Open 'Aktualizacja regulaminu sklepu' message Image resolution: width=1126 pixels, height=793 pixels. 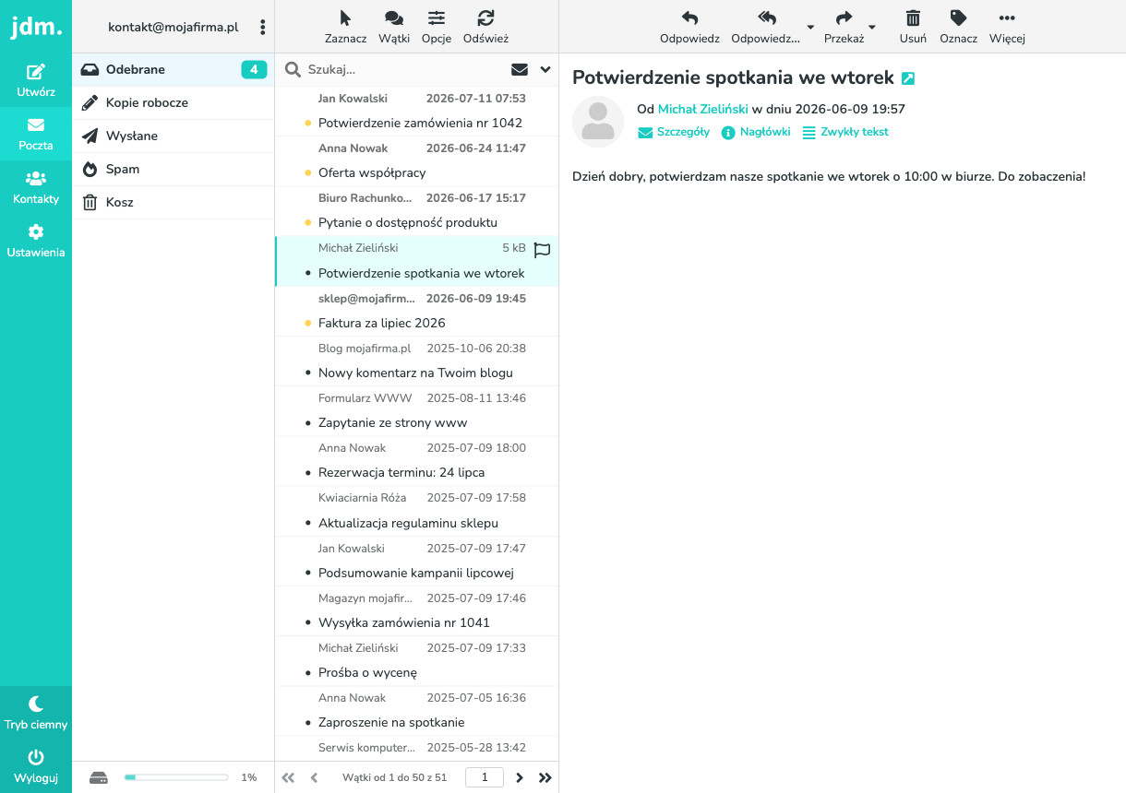tap(417, 512)
